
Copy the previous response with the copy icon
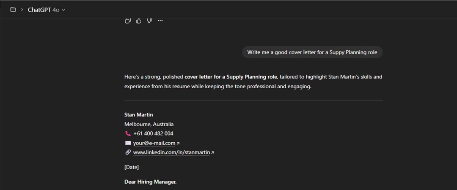pos(128,21)
